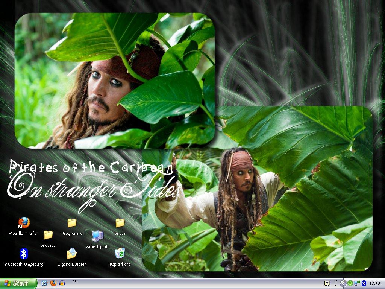Expand hidden system tray icons
The width and height of the screenshot is (385, 289).
pyautogui.click(x=343, y=283)
